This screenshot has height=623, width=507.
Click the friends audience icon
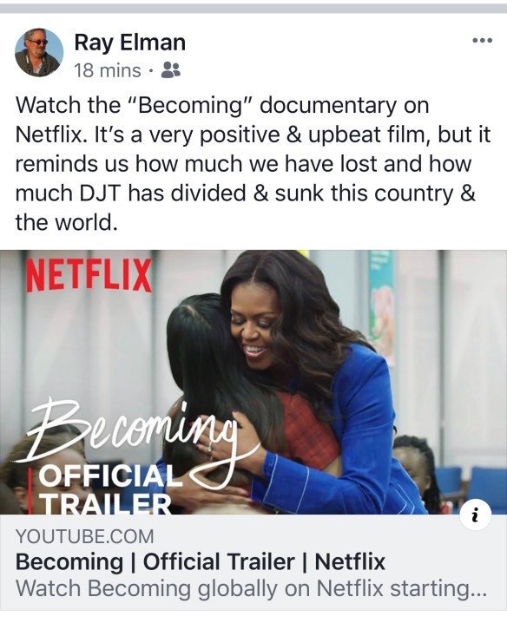coord(171,70)
